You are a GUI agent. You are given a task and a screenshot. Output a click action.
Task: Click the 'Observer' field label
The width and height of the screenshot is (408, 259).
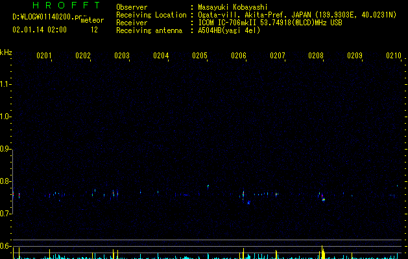pos(132,7)
